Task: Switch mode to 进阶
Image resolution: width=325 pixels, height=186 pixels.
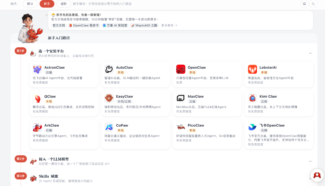Action: (x=63, y=4)
